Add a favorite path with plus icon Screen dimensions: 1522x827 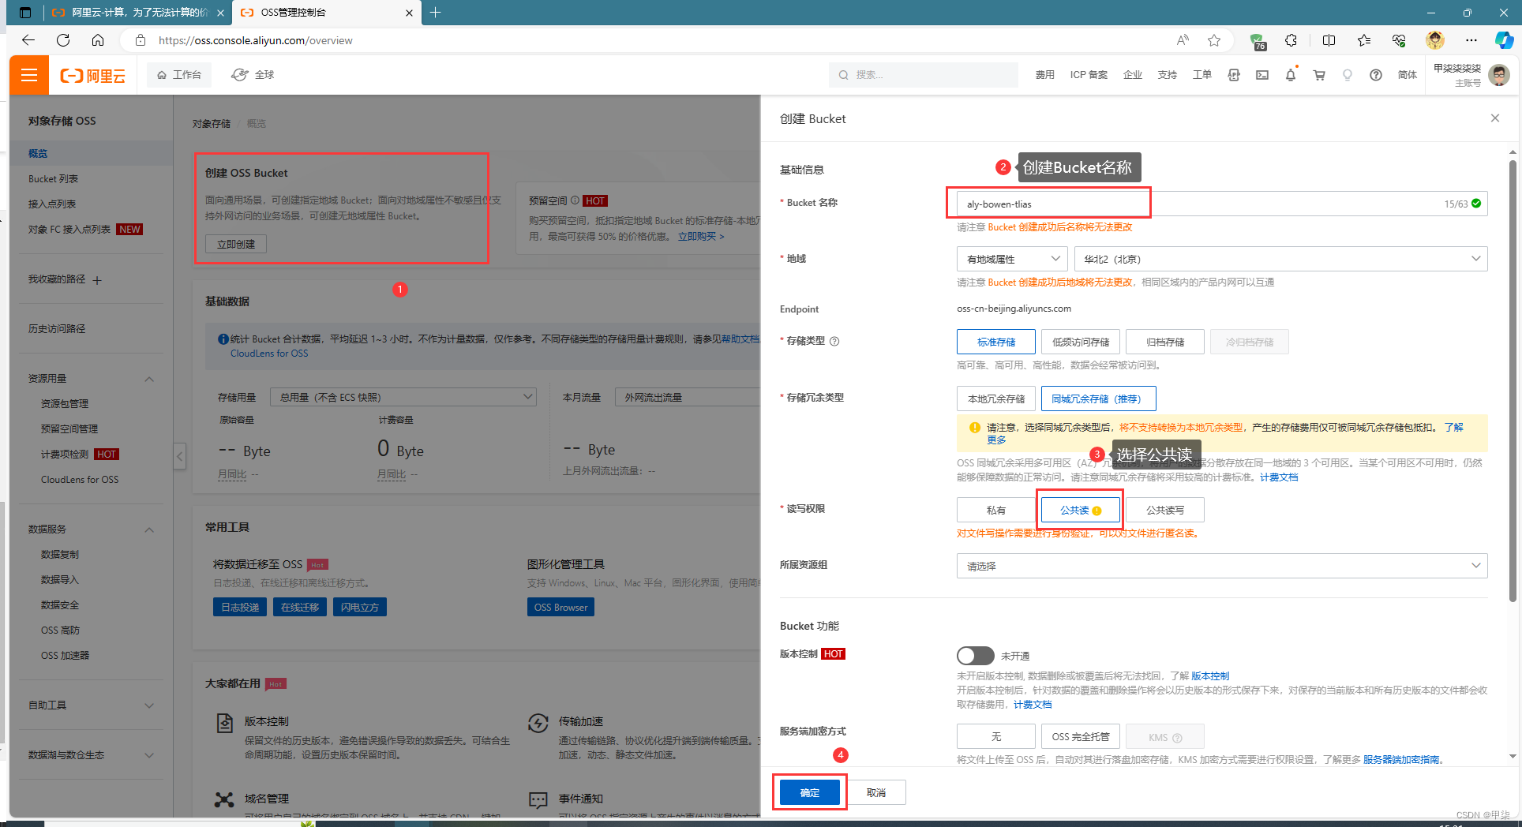[97, 280]
